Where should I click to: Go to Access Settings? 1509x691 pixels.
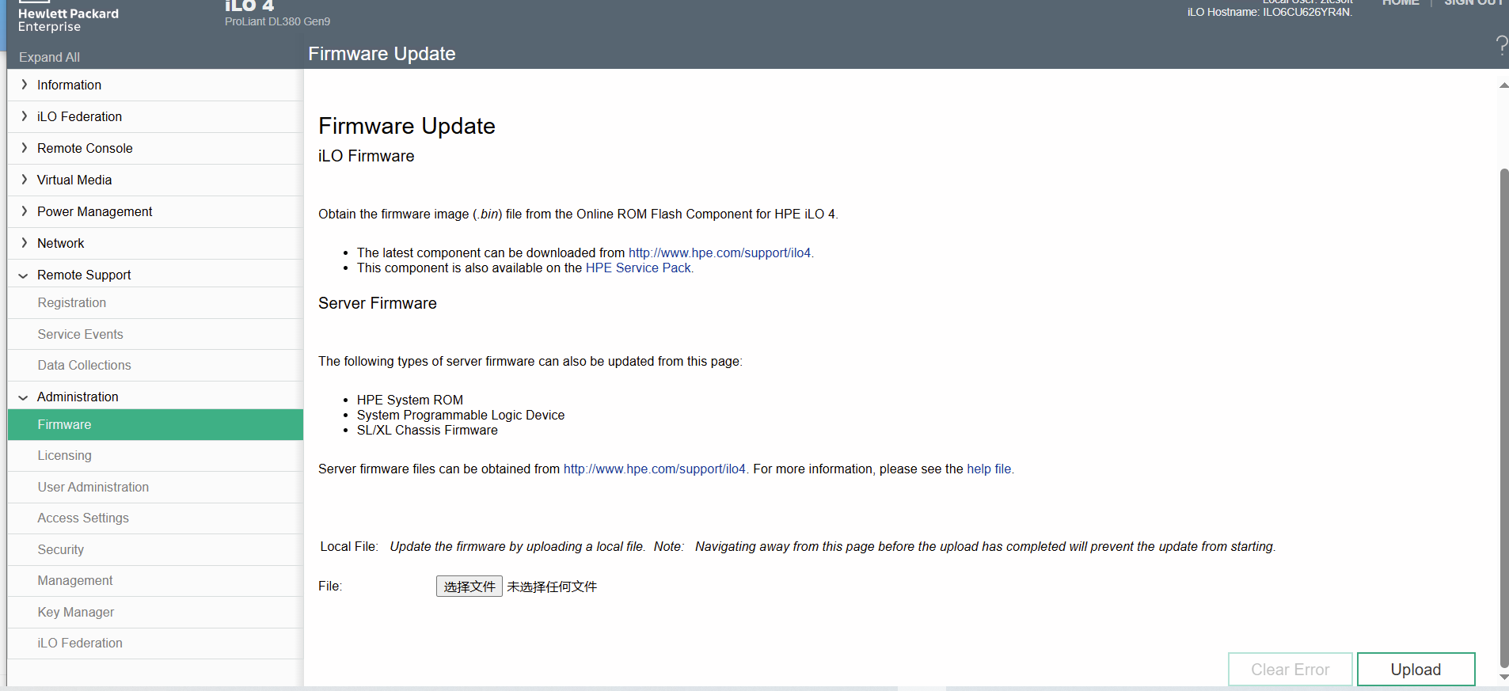[83, 518]
